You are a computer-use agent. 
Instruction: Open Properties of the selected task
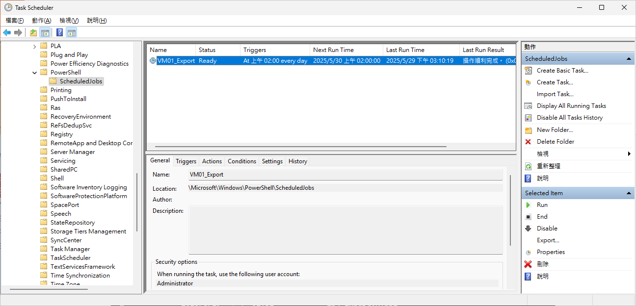click(550, 252)
